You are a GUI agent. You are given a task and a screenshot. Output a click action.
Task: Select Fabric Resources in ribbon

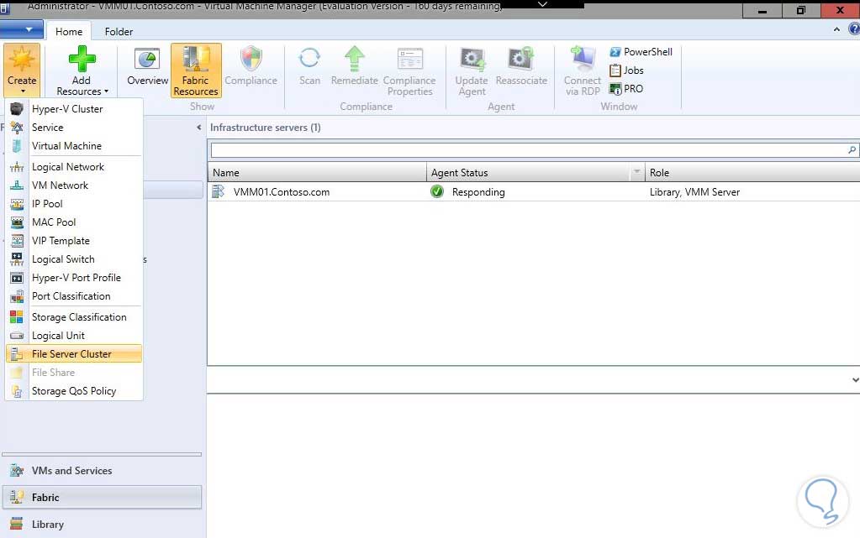click(x=196, y=71)
